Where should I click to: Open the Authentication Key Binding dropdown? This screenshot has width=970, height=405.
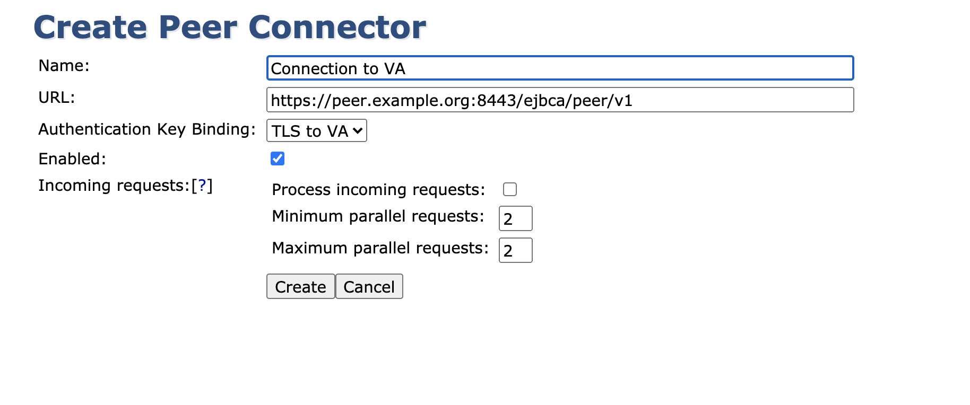tap(316, 131)
